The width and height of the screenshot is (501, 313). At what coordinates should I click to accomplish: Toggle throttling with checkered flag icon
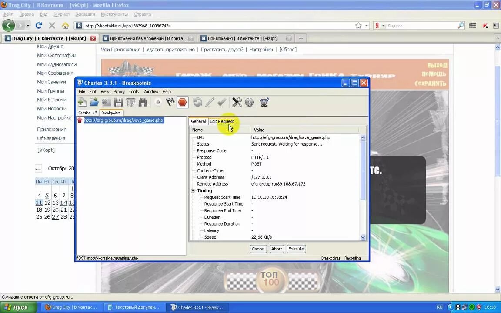[x=170, y=102]
